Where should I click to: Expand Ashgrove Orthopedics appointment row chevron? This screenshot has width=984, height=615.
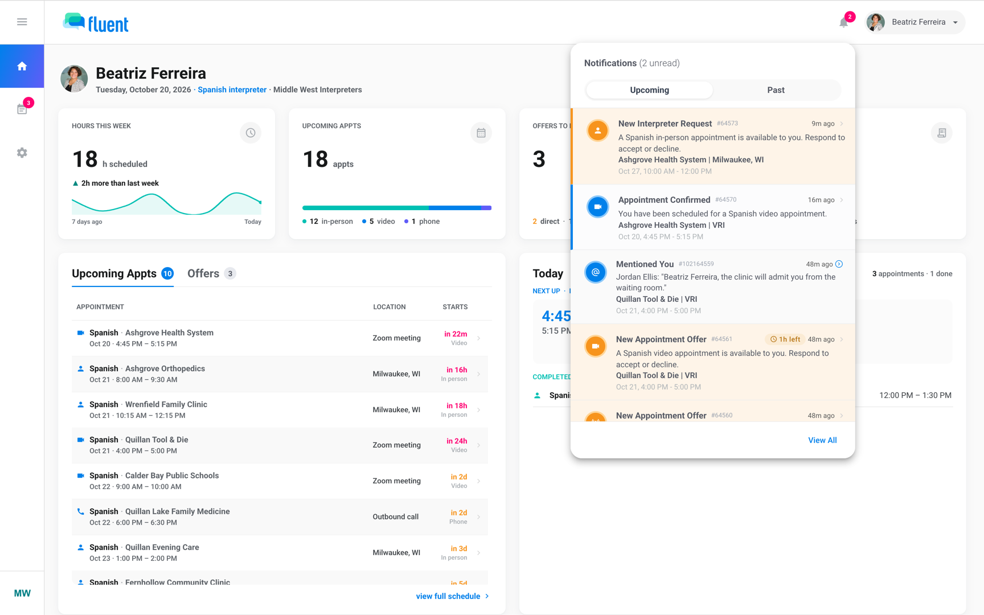pyautogui.click(x=479, y=374)
